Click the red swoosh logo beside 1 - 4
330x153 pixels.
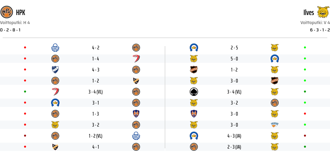pyautogui.click(x=136, y=58)
